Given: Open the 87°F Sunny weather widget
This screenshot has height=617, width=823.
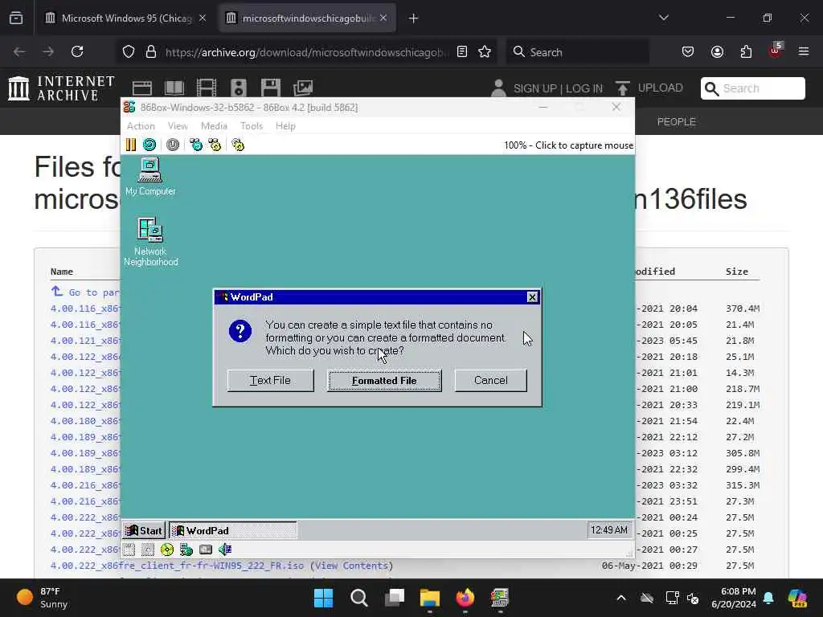Looking at the screenshot, I should pyautogui.click(x=42, y=598).
